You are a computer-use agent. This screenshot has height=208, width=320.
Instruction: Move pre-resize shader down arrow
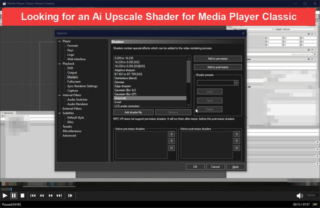click(171, 141)
